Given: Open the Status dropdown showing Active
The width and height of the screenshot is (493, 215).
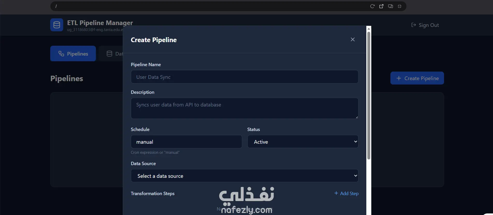Looking at the screenshot, I should point(303,142).
